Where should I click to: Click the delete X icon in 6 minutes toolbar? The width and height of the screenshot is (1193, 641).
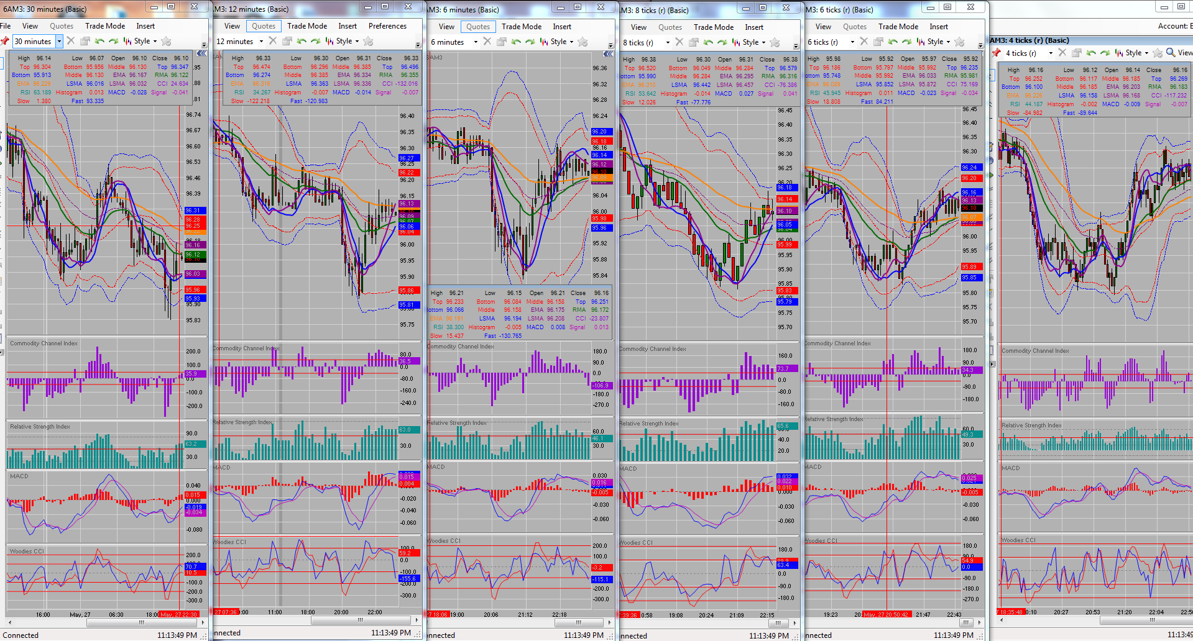pyautogui.click(x=487, y=42)
